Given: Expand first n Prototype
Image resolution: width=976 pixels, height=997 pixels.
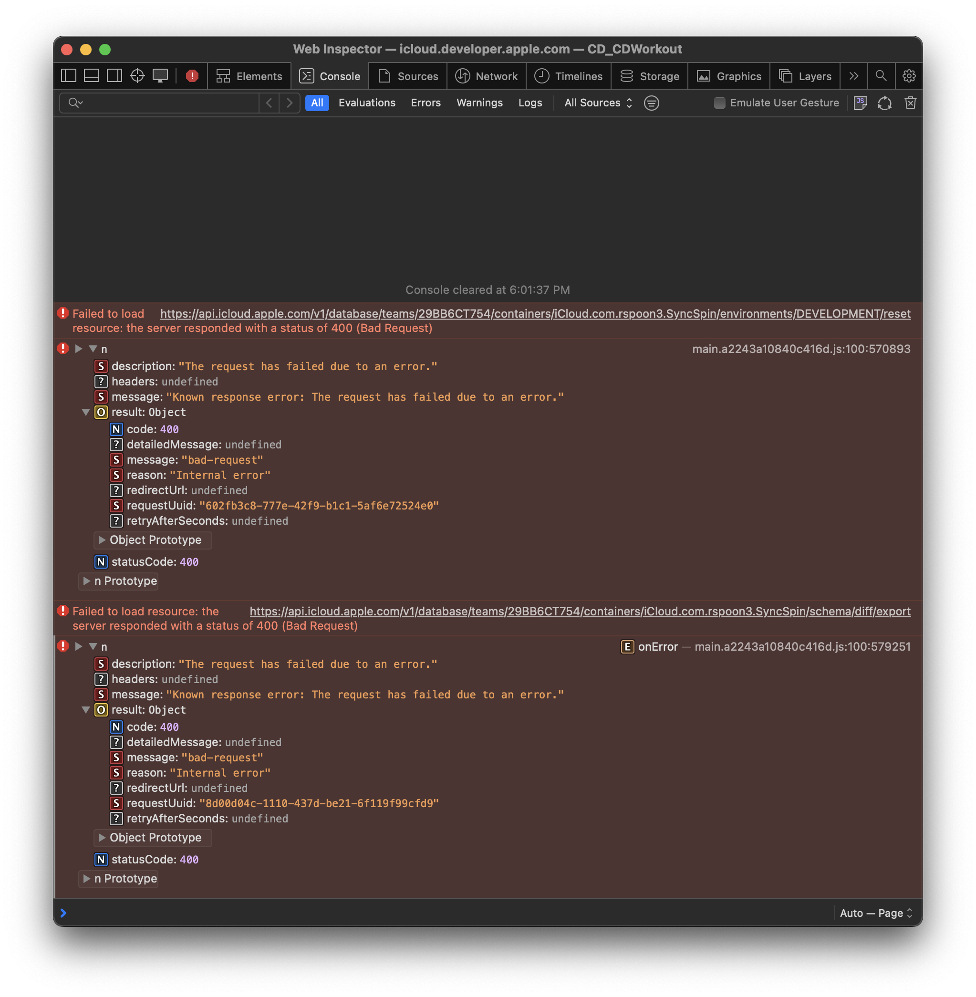Looking at the screenshot, I should [87, 581].
